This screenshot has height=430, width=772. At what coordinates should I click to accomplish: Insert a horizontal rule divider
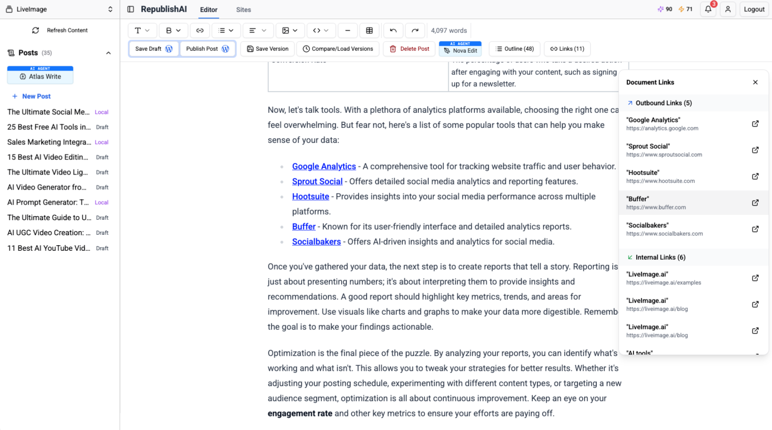pyautogui.click(x=347, y=31)
